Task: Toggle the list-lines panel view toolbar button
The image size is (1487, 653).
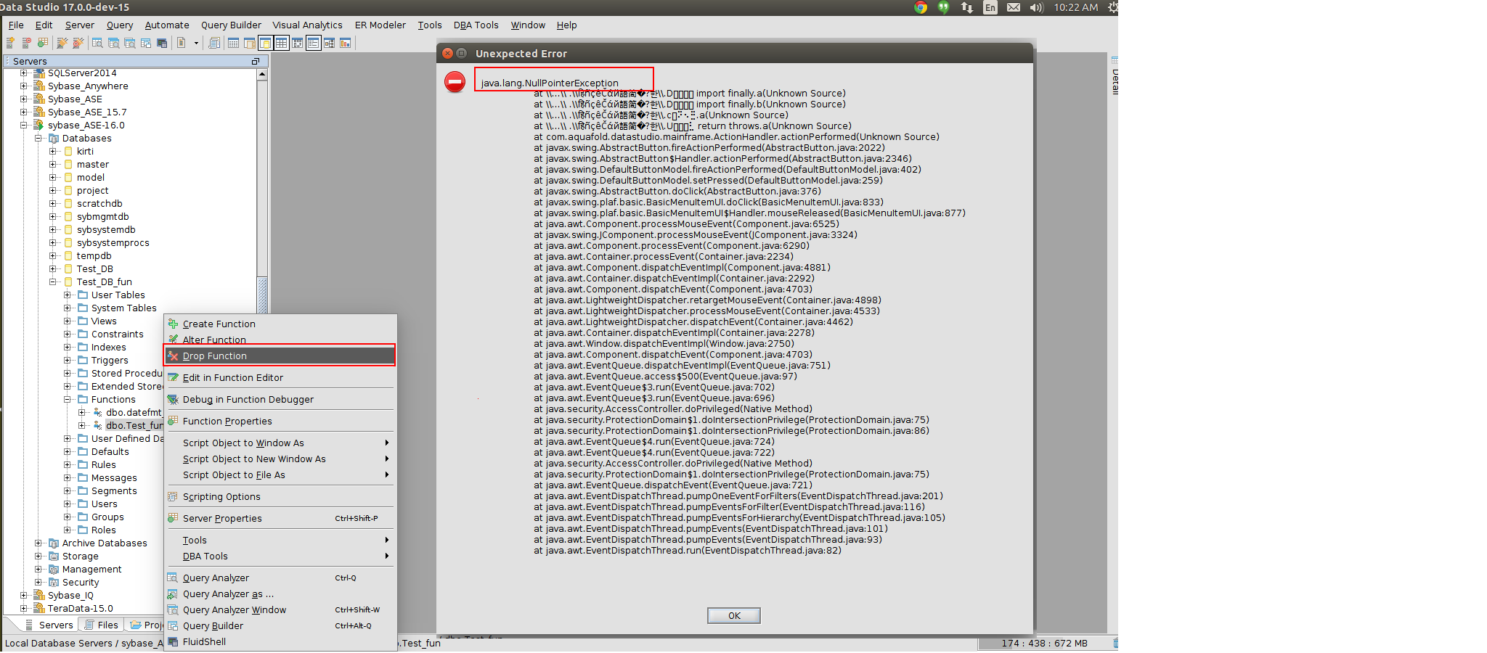Action: pyautogui.click(x=313, y=44)
